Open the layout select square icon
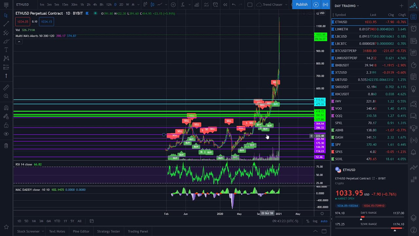419x236 pixels. (250, 5)
